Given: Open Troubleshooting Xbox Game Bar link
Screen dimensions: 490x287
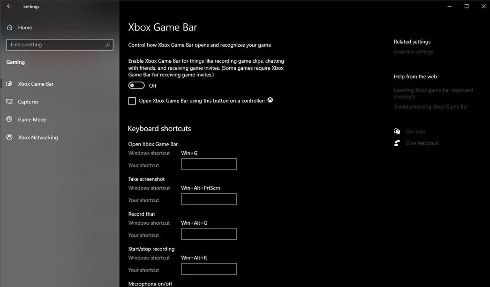Looking at the screenshot, I should coord(430,106).
